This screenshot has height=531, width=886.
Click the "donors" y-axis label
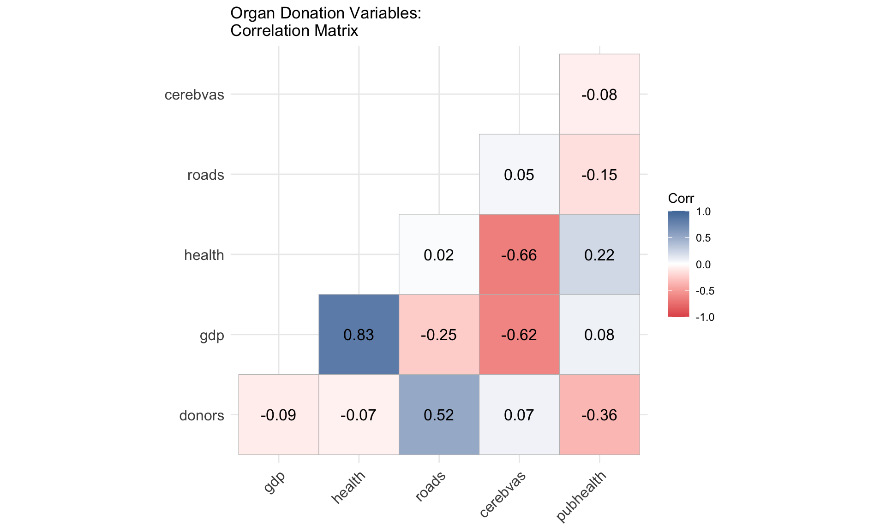(x=202, y=415)
